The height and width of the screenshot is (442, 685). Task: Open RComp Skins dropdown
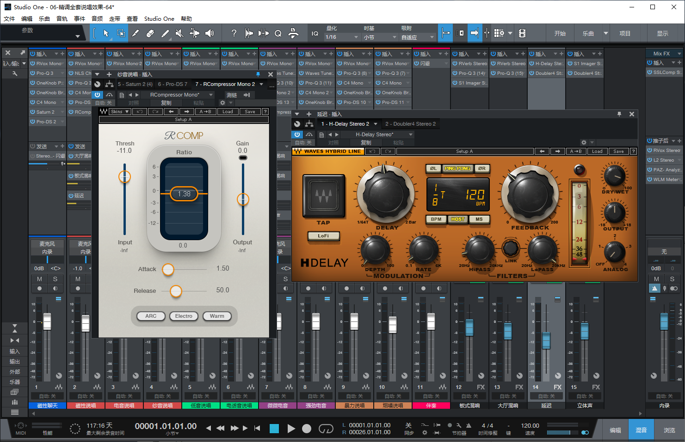pyautogui.click(x=120, y=112)
